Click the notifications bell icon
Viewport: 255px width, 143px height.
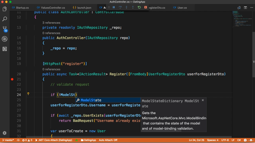pyautogui.click(x=251, y=140)
